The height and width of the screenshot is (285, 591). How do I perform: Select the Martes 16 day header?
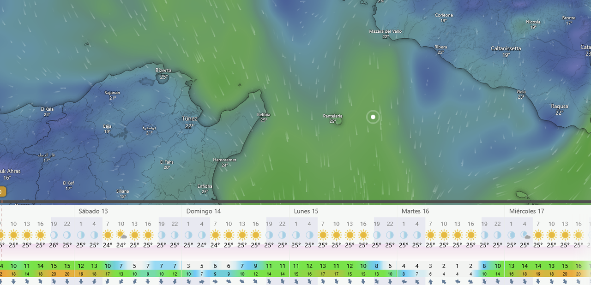(x=415, y=211)
